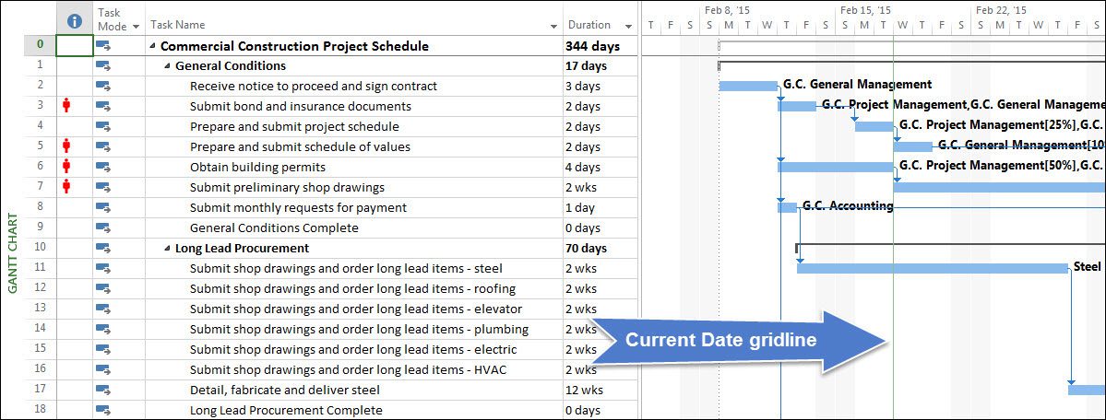The height and width of the screenshot is (420, 1106).
Task: Click the auto-scheduled task mode icon in row 2
Action: (103, 86)
